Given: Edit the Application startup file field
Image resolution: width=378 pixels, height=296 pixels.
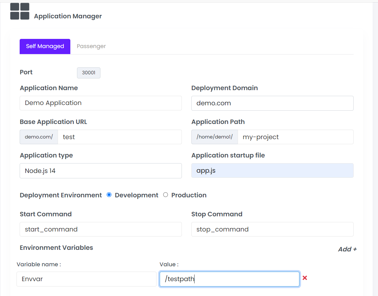Looking at the screenshot, I should point(272,171).
